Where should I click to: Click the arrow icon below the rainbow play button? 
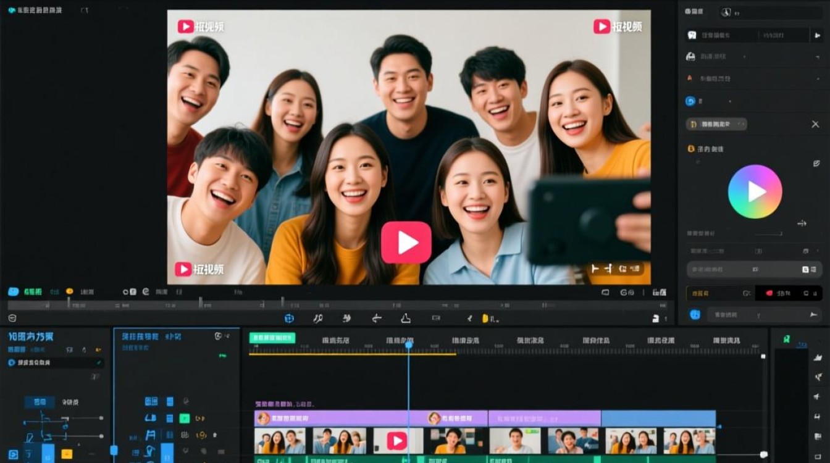point(802,223)
